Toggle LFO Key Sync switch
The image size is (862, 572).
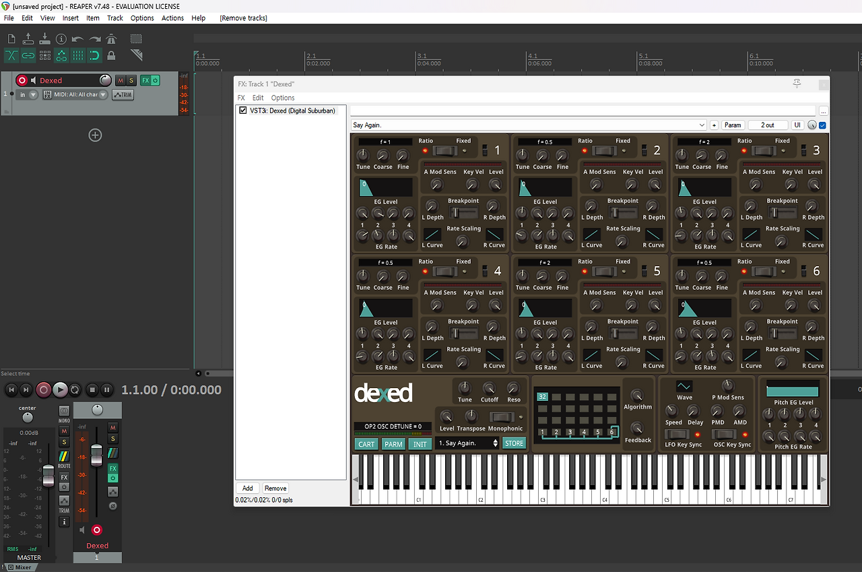(677, 435)
